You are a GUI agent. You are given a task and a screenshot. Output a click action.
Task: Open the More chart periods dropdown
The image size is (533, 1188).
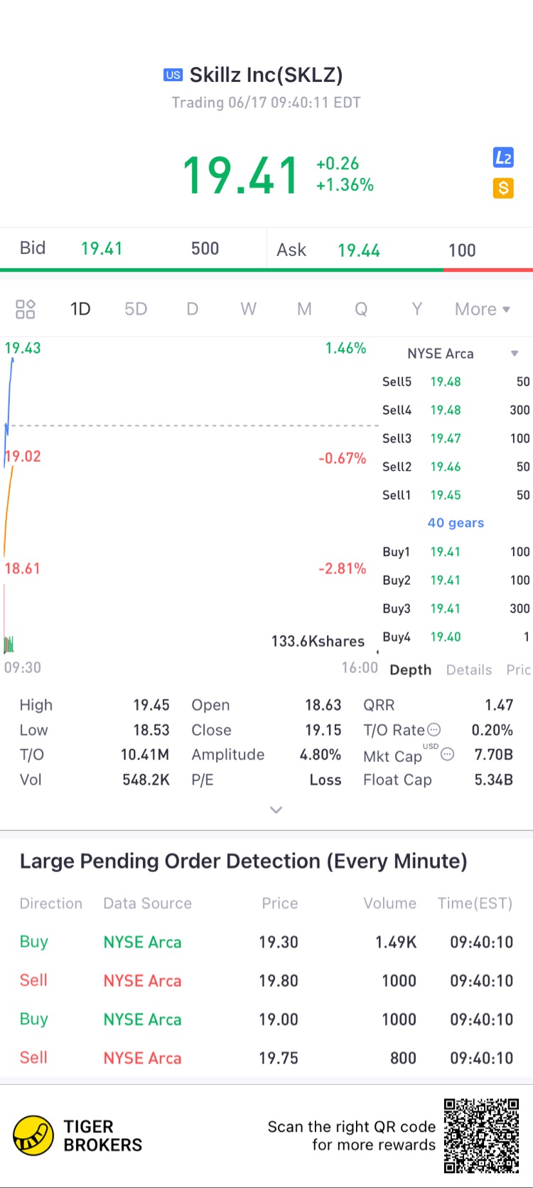click(x=483, y=309)
